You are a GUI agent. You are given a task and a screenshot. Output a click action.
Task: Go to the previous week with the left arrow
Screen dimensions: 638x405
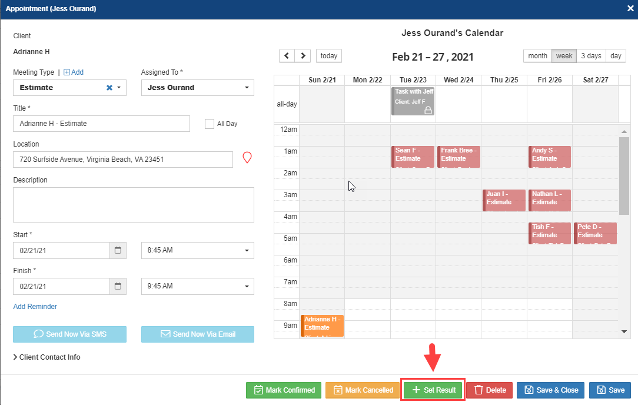tap(287, 56)
